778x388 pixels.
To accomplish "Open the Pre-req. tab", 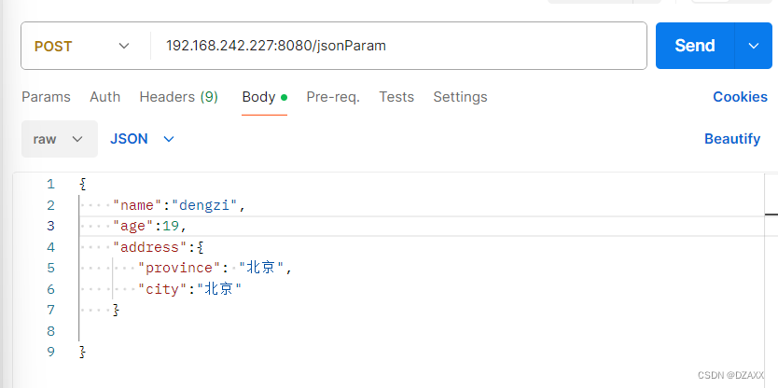I will click(x=333, y=97).
